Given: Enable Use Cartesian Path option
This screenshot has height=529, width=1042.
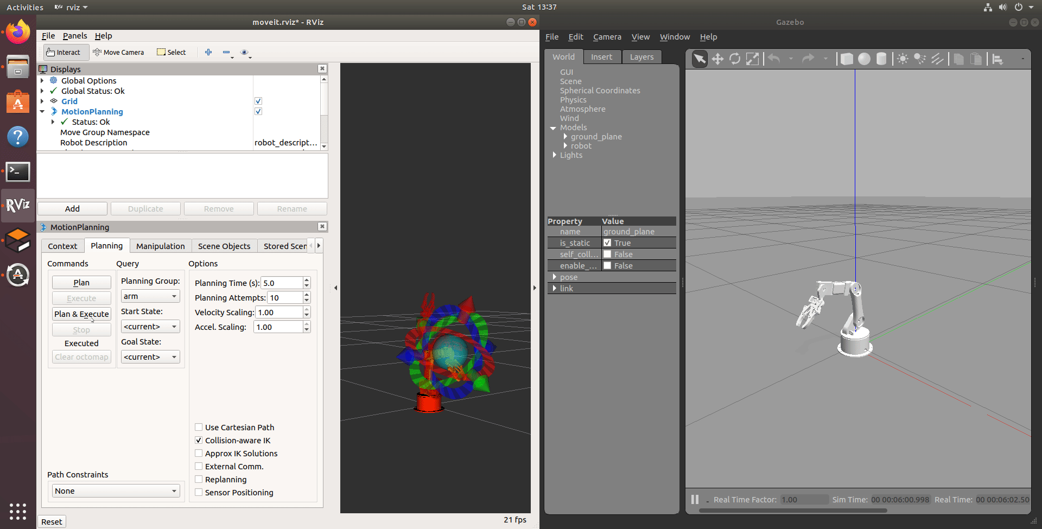Looking at the screenshot, I should tap(199, 427).
